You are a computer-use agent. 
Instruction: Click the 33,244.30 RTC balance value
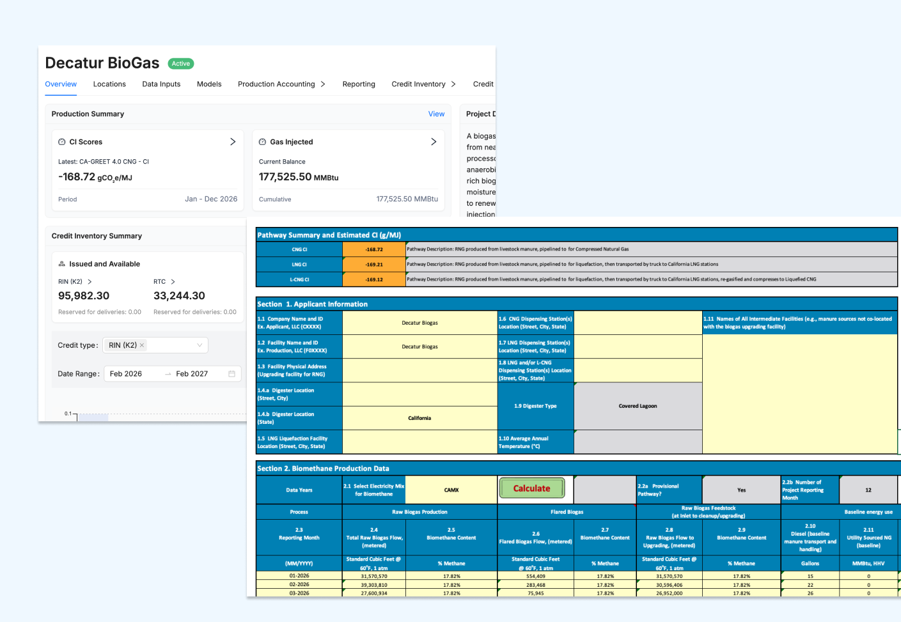(179, 296)
